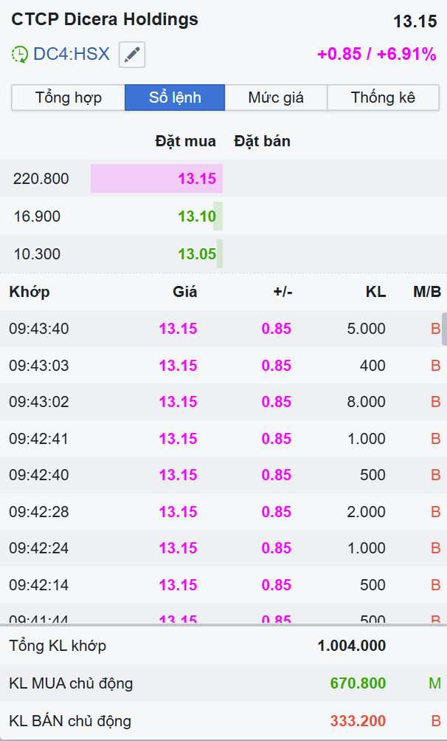Click the 333.200 active sell volume
Screen dimensions: 447x741
click(x=358, y=721)
